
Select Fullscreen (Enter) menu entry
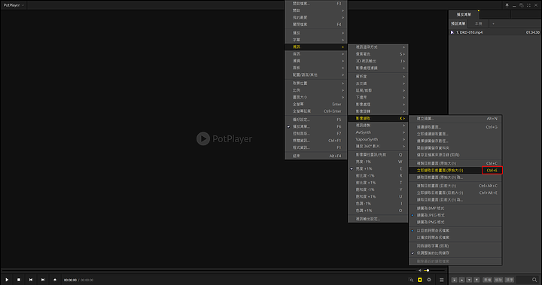pyautogui.click(x=316, y=105)
